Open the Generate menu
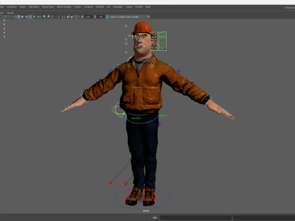 click(118, 7)
